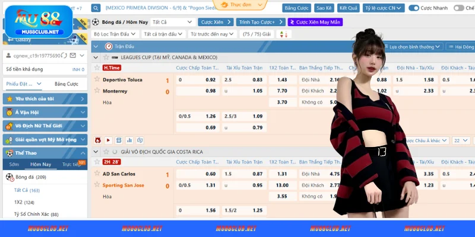Open the bar chart statistics icon
Viewport: 475px width, 237px height.
pos(129,140)
